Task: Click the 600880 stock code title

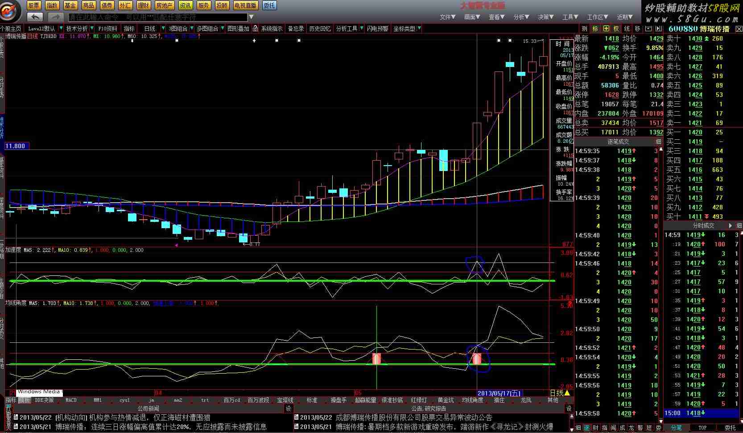Action: click(x=683, y=29)
